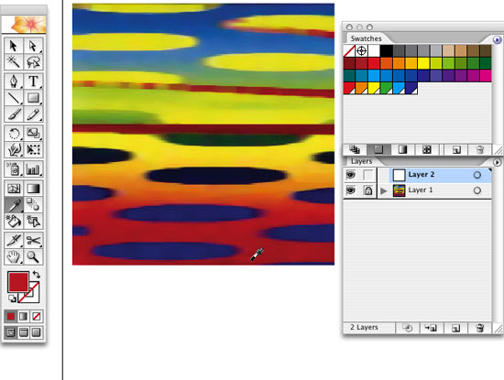
Task: Hide Layer 1 with its eye icon
Action: (x=351, y=190)
